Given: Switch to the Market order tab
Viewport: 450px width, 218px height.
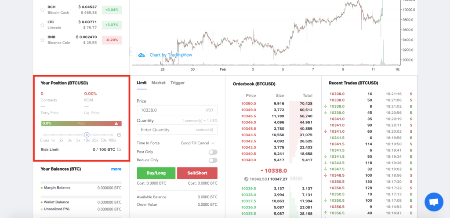Looking at the screenshot, I should tap(158, 83).
